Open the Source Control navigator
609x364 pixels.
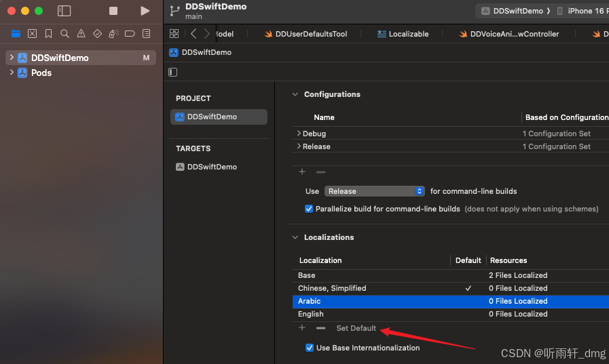(32, 34)
